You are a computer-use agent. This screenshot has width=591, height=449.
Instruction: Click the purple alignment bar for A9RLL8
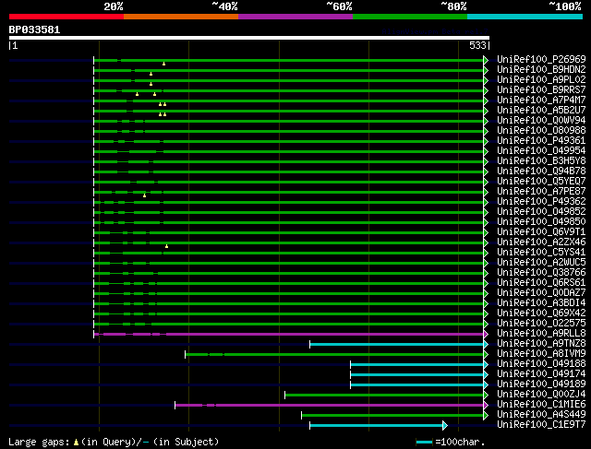[289, 334]
